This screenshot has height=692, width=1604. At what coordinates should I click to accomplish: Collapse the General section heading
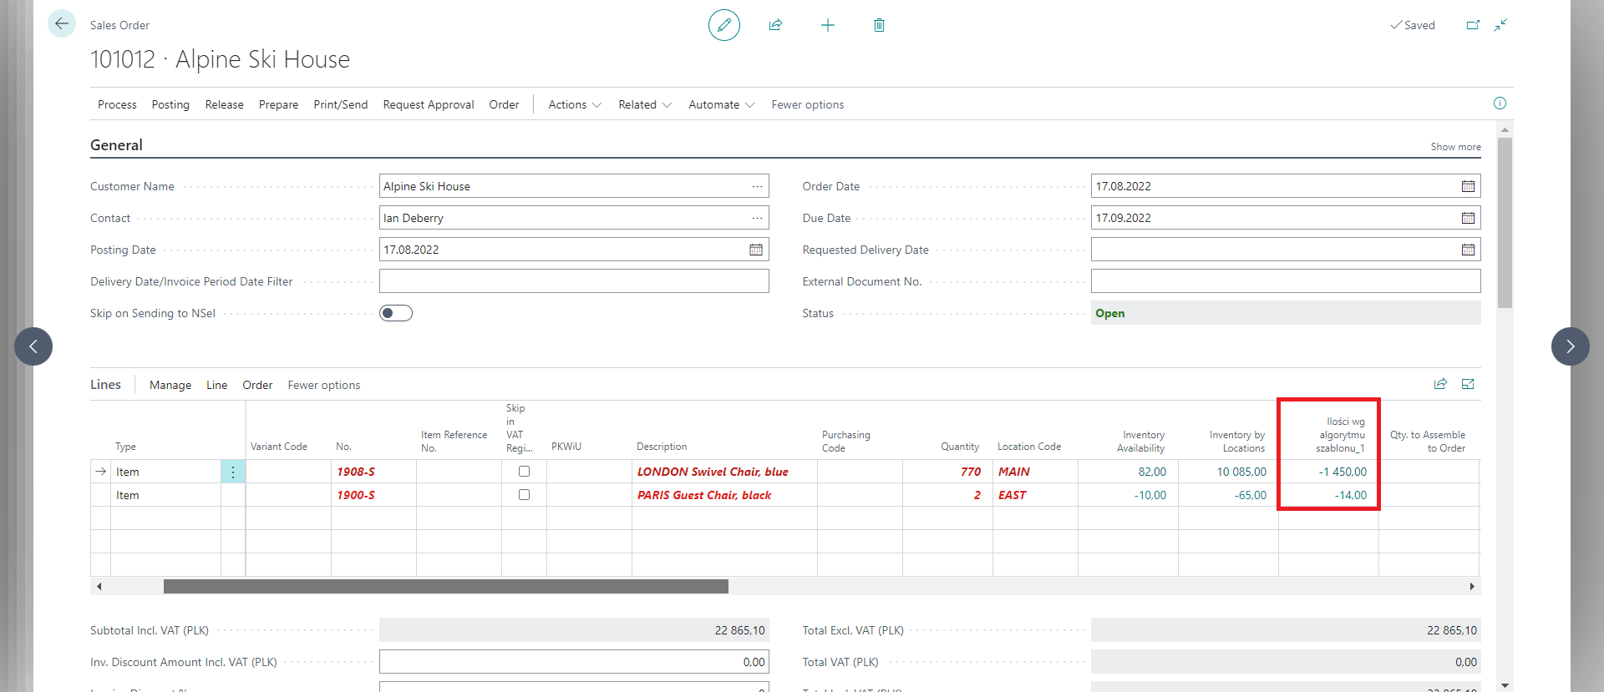pos(116,145)
